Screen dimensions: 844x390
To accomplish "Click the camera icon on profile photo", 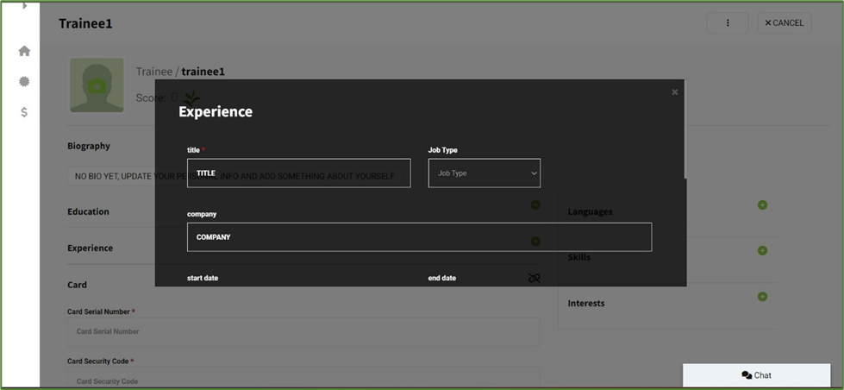I will 97,85.
